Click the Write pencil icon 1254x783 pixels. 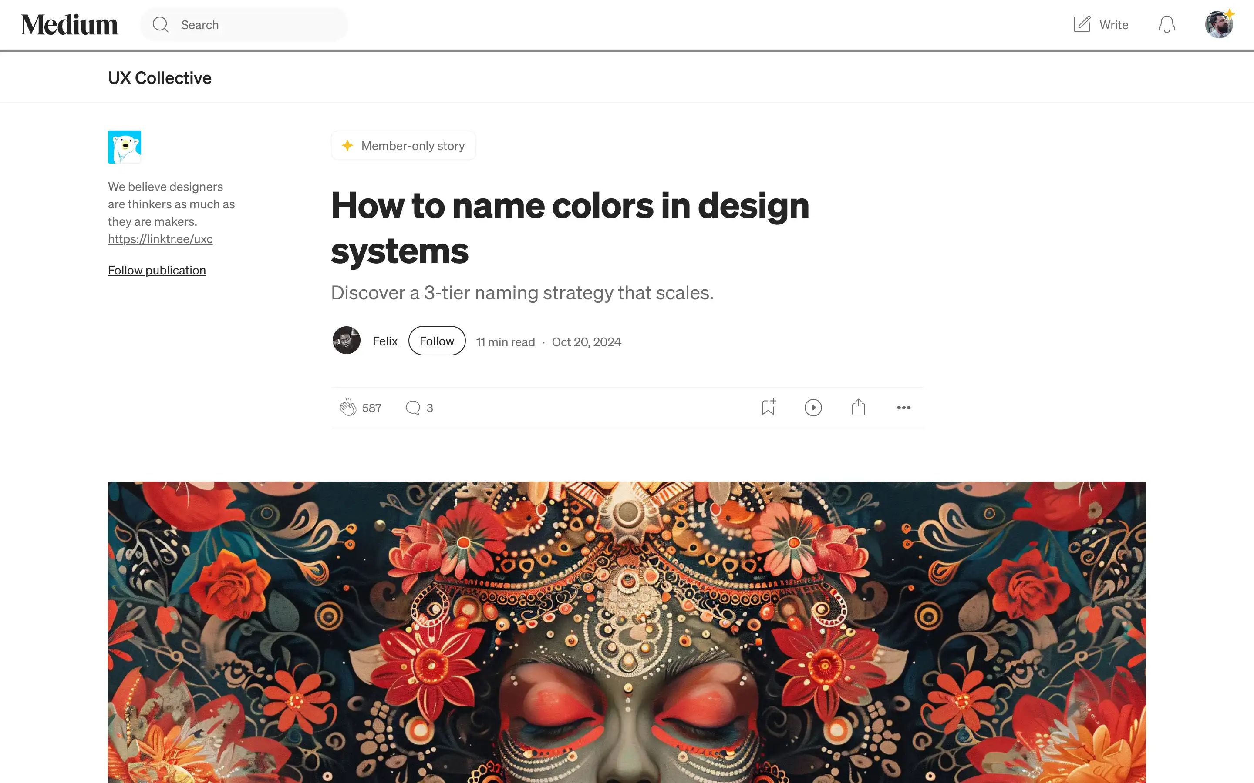(x=1082, y=24)
